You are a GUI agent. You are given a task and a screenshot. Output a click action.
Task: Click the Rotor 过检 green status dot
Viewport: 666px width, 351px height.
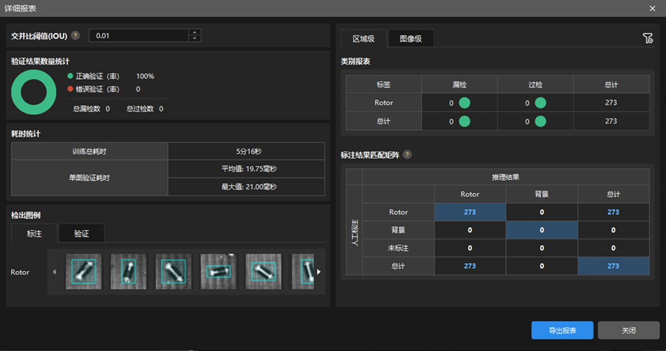click(x=540, y=103)
